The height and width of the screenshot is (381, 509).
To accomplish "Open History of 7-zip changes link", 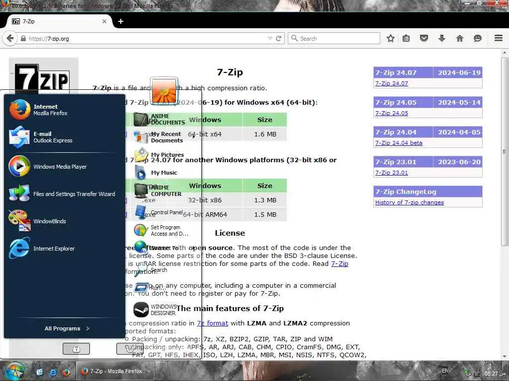I will coord(410,202).
